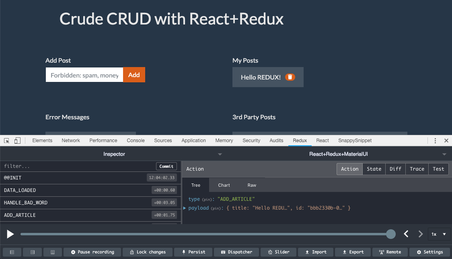This screenshot has width=452, height=259.
Task: Open the React+Redux+MaterialUI instance dropdown
Action: (x=444, y=154)
